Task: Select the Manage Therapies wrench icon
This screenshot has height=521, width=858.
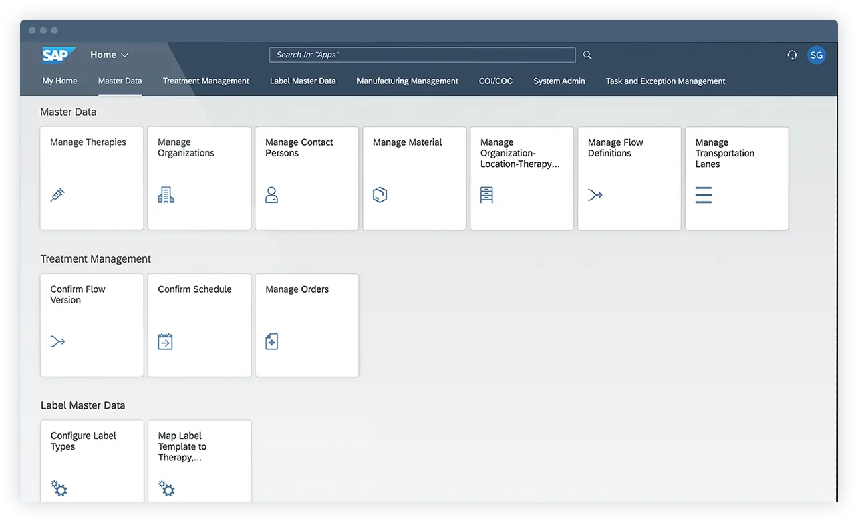Action: (x=58, y=194)
